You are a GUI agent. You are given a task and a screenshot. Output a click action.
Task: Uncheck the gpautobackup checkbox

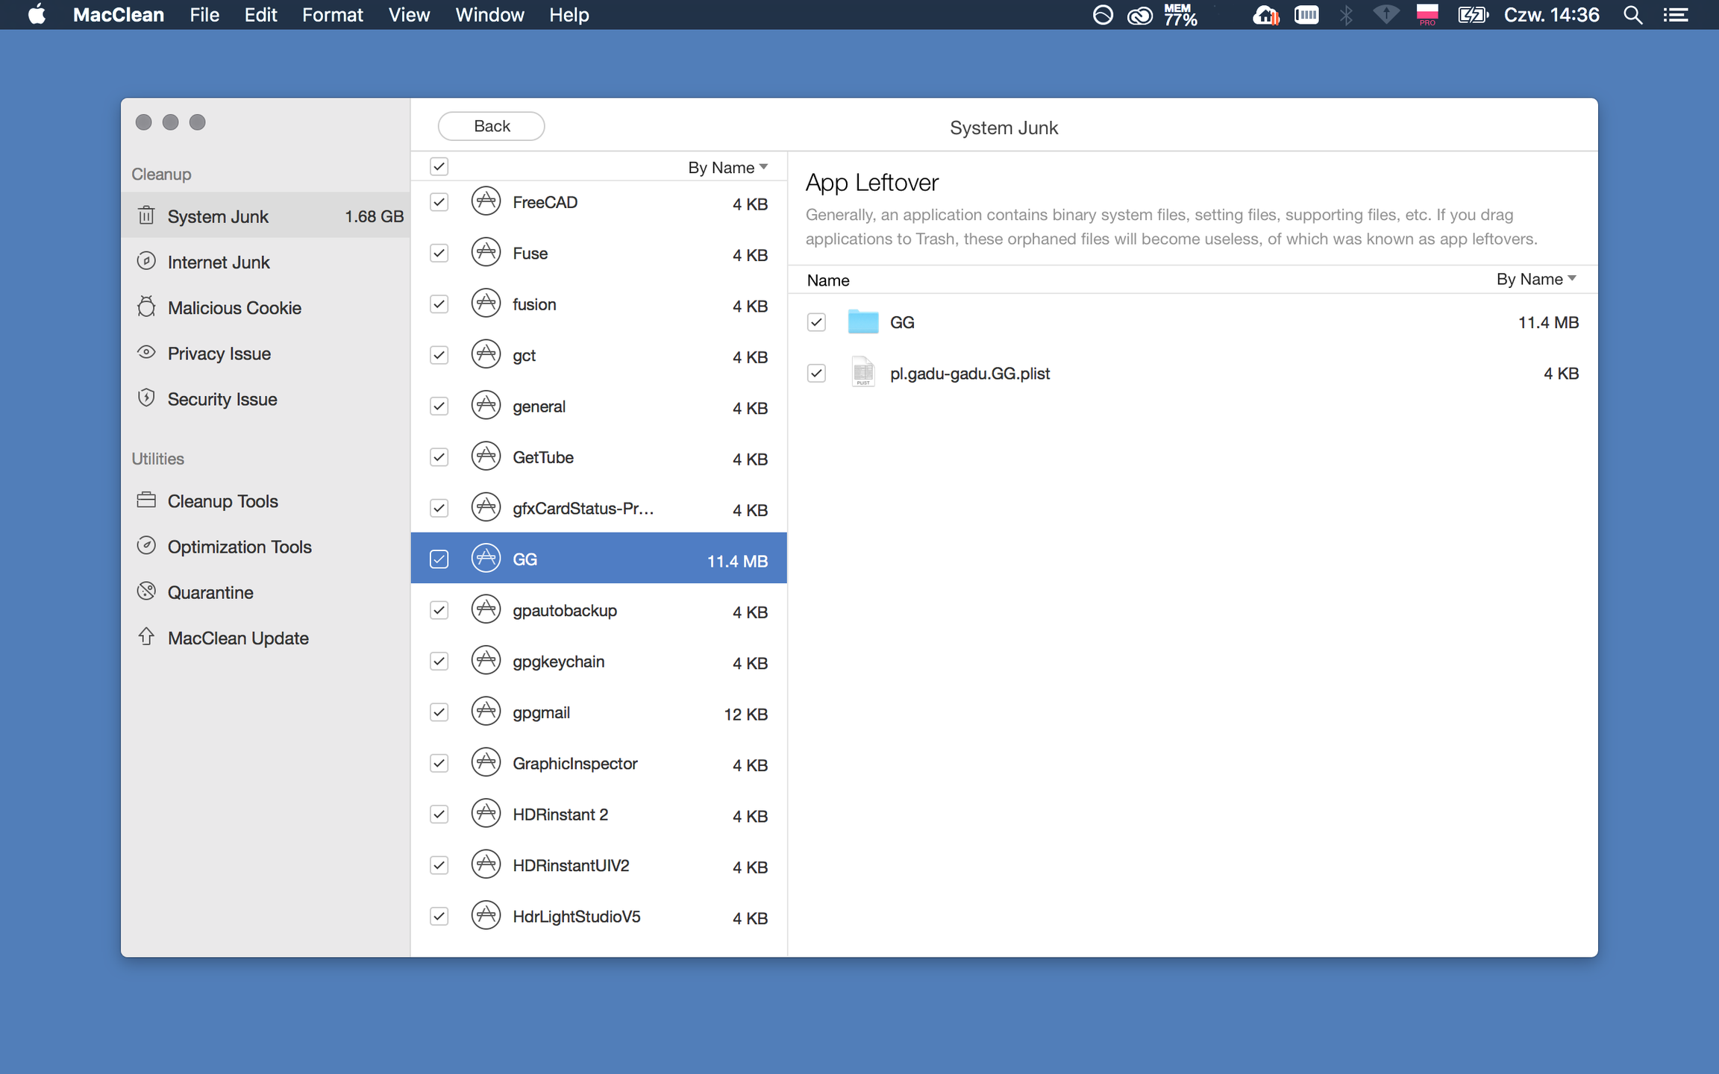pos(439,611)
